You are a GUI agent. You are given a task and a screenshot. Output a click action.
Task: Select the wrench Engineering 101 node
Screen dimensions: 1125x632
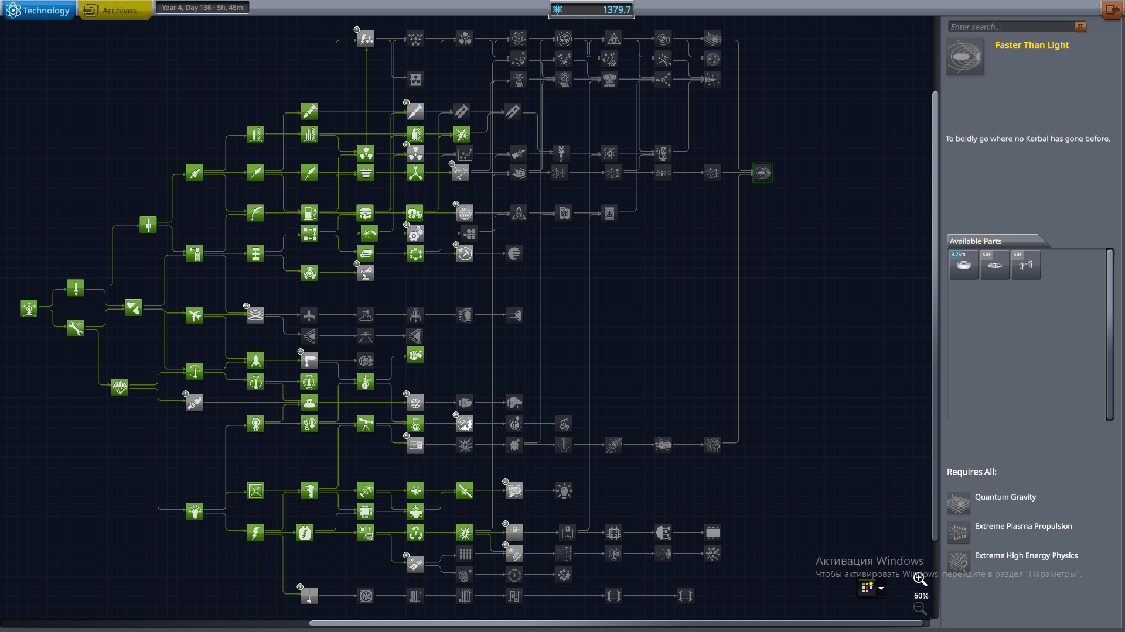75,328
